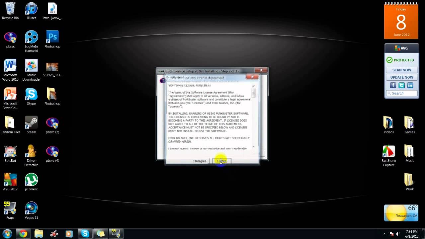
Task: Select the pbsvc (4) desktop icon
Action: pos(52,154)
